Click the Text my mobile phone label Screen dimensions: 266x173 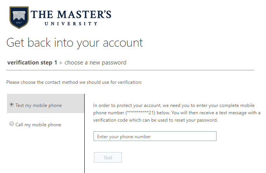click(x=39, y=105)
